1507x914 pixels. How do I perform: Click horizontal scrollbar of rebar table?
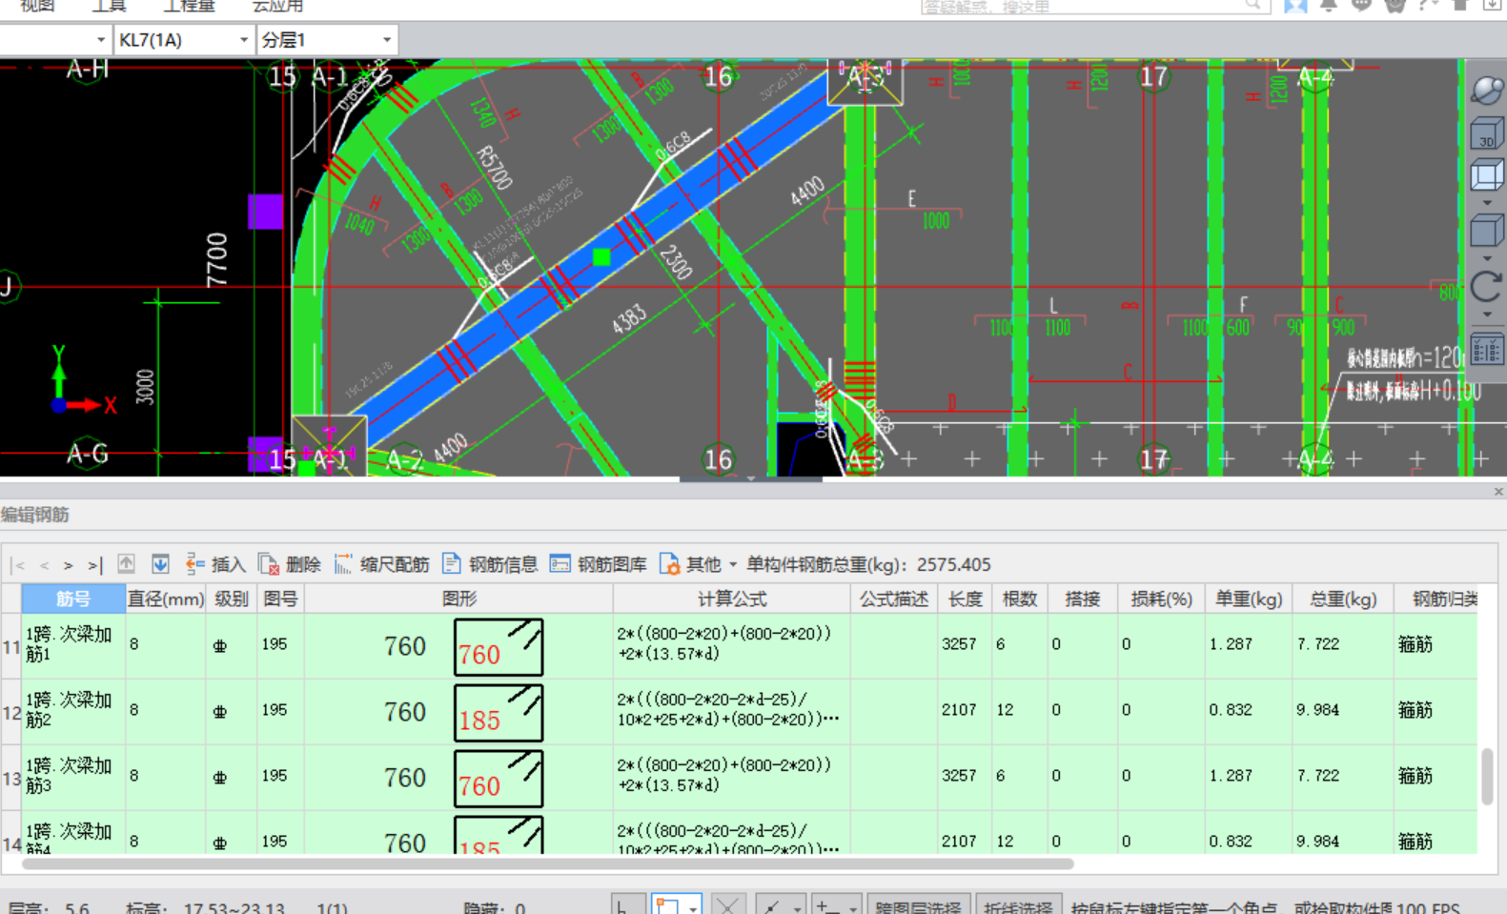coord(548,863)
